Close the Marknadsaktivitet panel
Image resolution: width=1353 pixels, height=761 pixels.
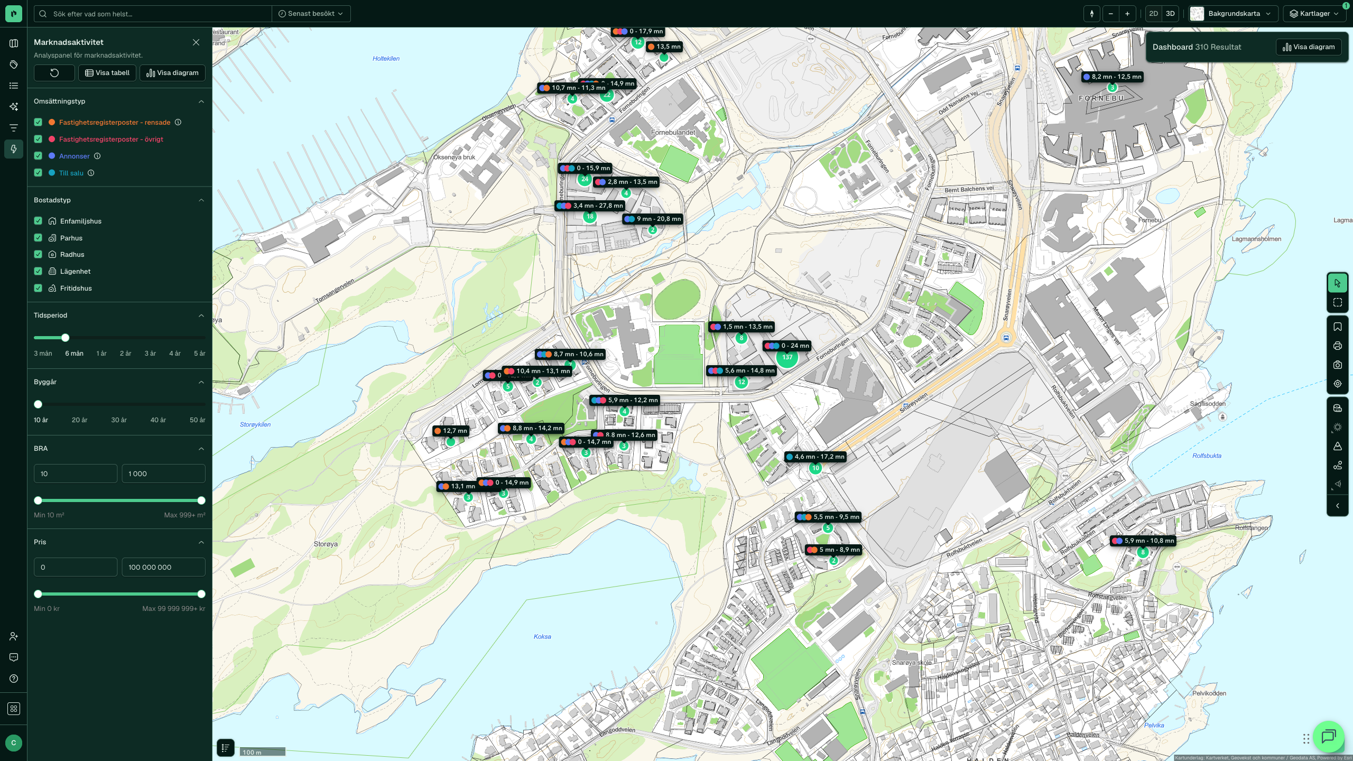pyautogui.click(x=196, y=42)
